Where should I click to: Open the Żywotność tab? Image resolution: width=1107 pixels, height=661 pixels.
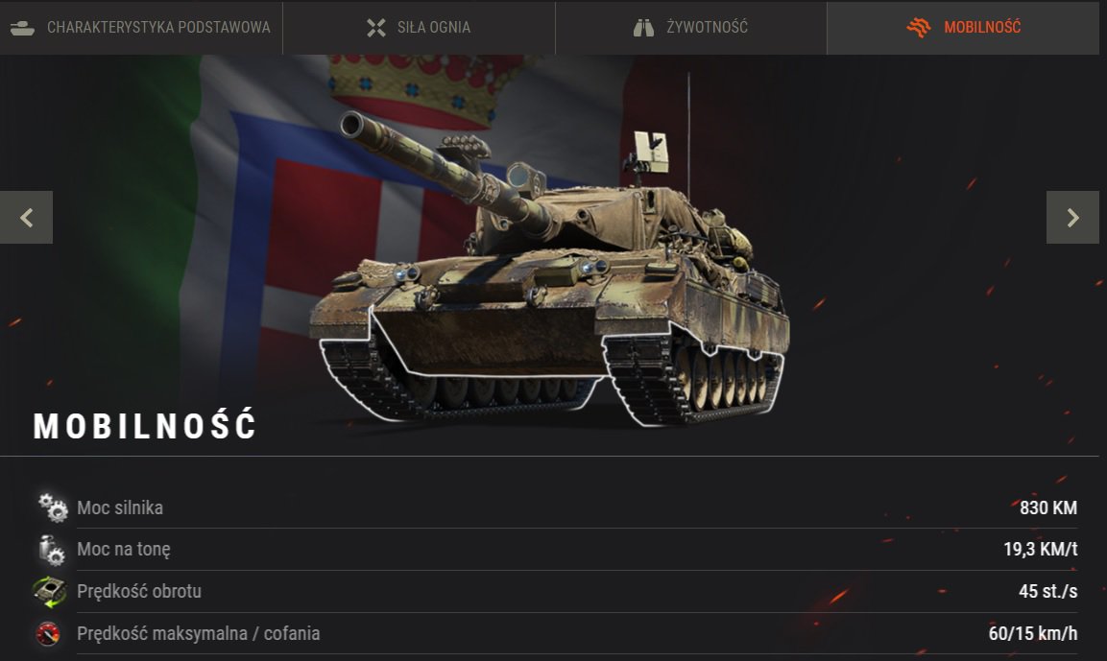(690, 28)
